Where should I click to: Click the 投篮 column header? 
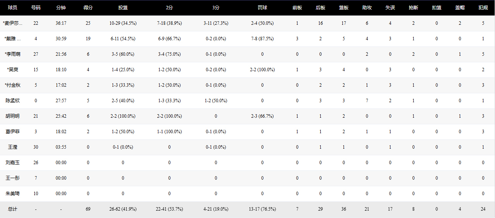point(123,8)
